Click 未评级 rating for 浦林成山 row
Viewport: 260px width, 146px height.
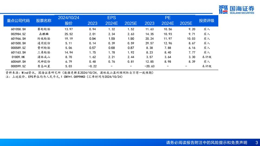tap(207, 57)
